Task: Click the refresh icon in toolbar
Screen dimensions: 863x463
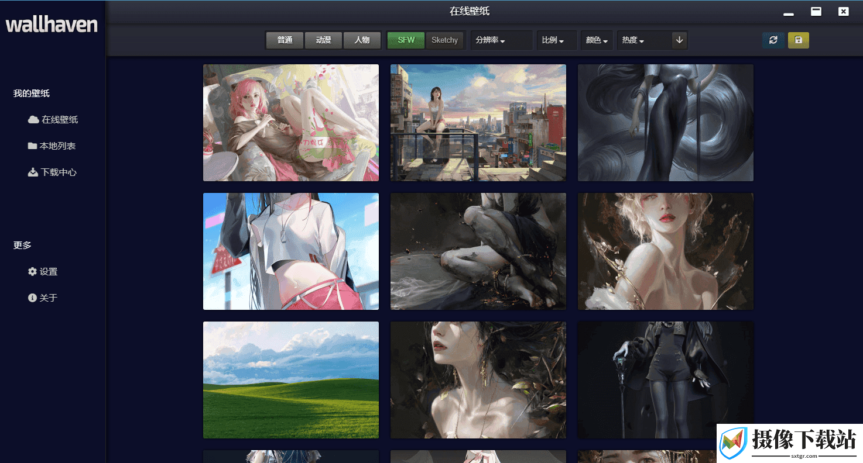Action: point(773,40)
